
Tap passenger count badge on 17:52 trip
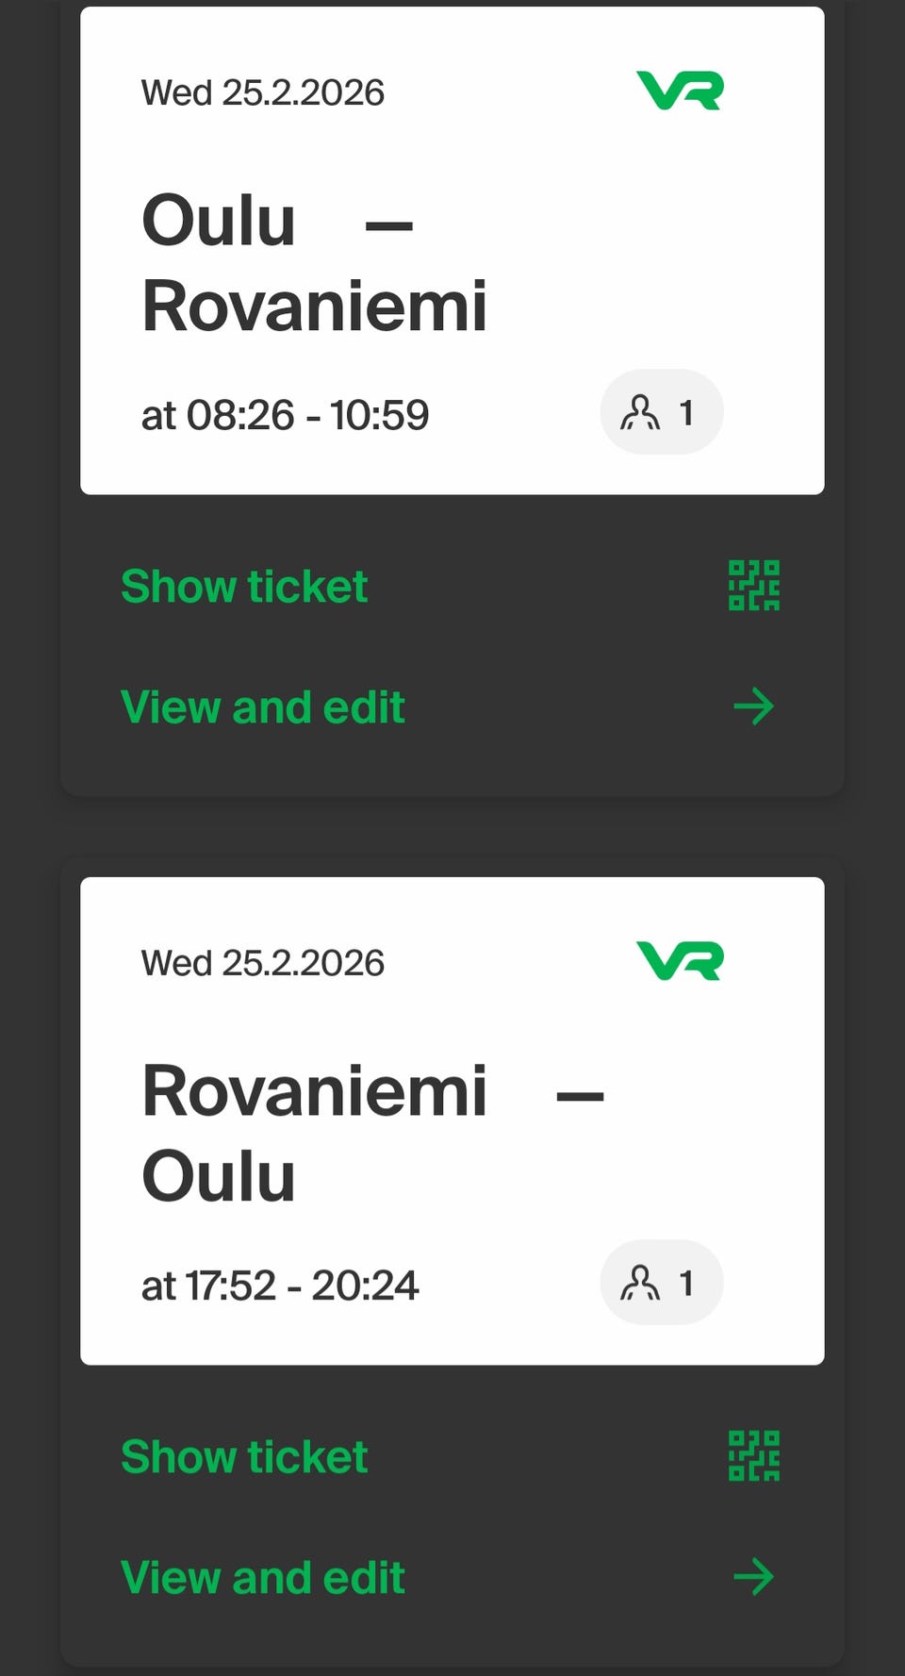coord(661,1283)
